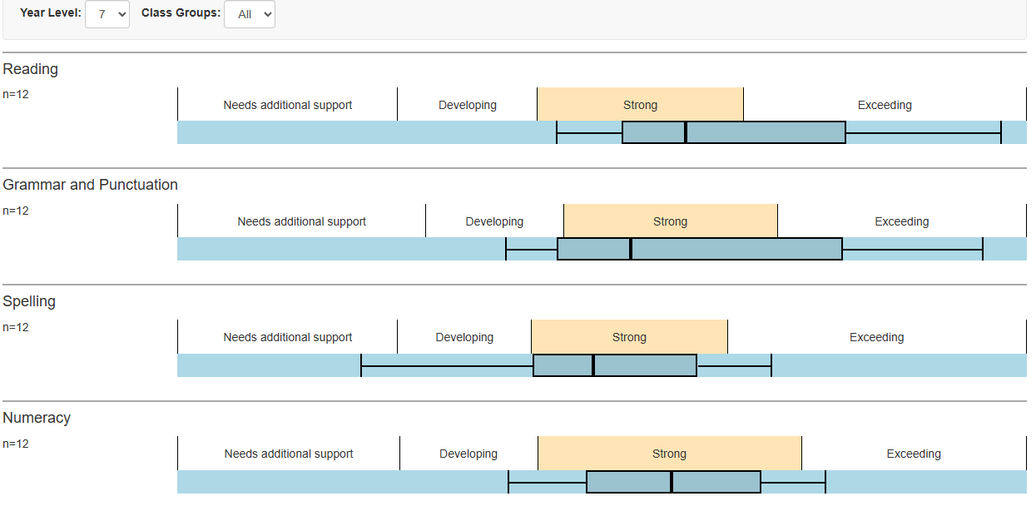Click the Strong band in Numeracy
The width and height of the screenshot is (1036, 511).
[x=670, y=454]
